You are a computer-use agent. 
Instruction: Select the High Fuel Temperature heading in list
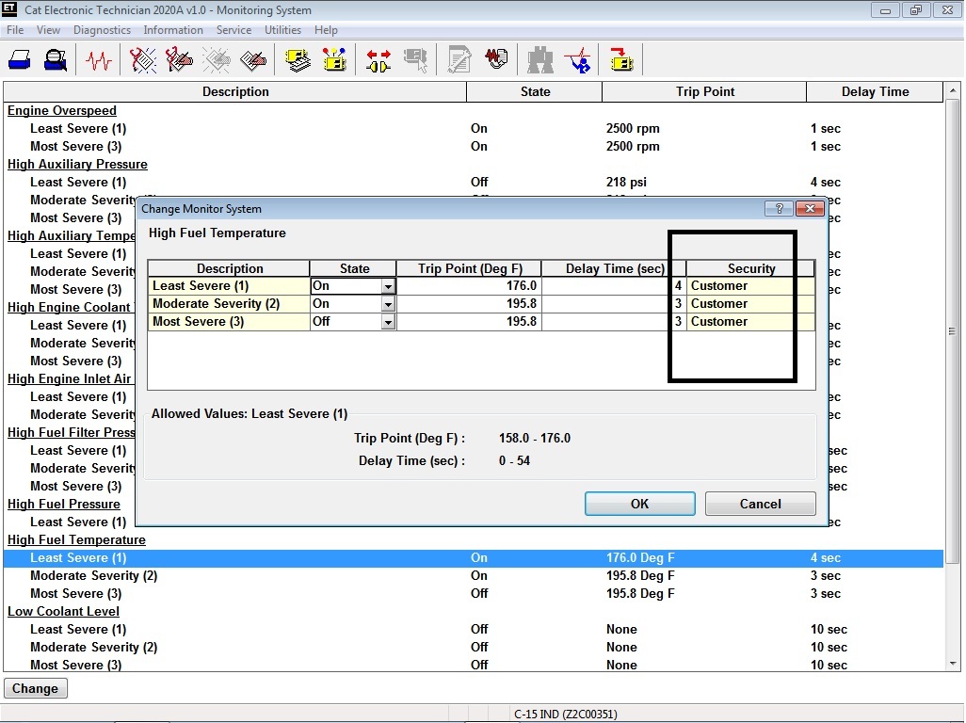pyautogui.click(x=76, y=540)
